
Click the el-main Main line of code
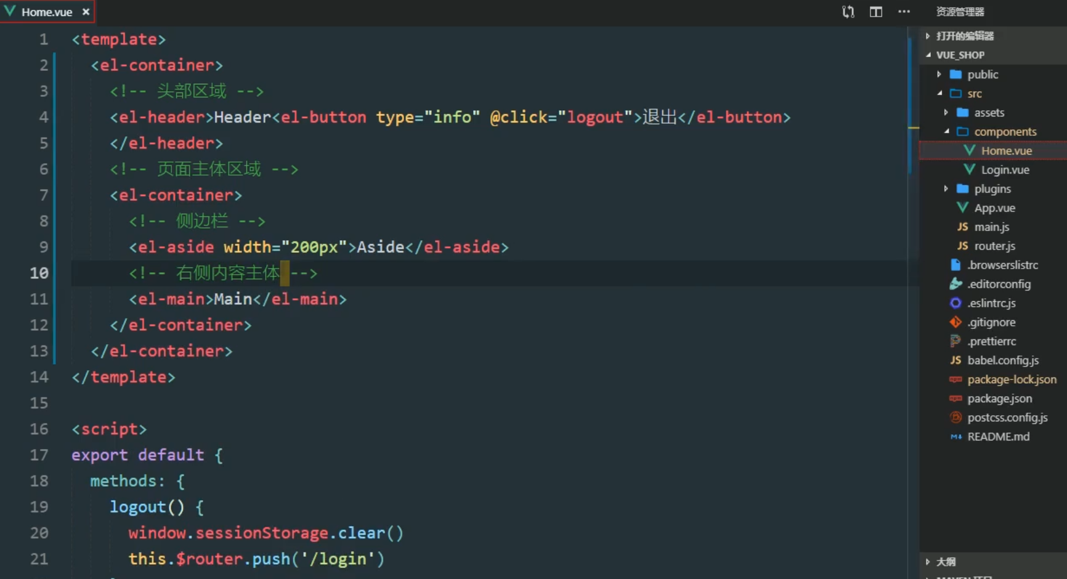tap(238, 299)
